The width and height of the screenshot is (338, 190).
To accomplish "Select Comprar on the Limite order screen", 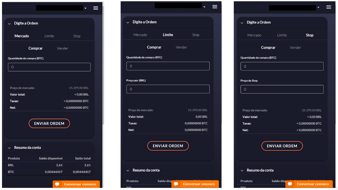I will (x=154, y=47).
